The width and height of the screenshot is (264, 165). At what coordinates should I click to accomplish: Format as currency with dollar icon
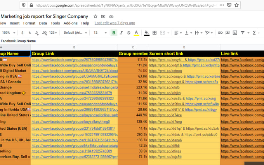click(23, 33)
